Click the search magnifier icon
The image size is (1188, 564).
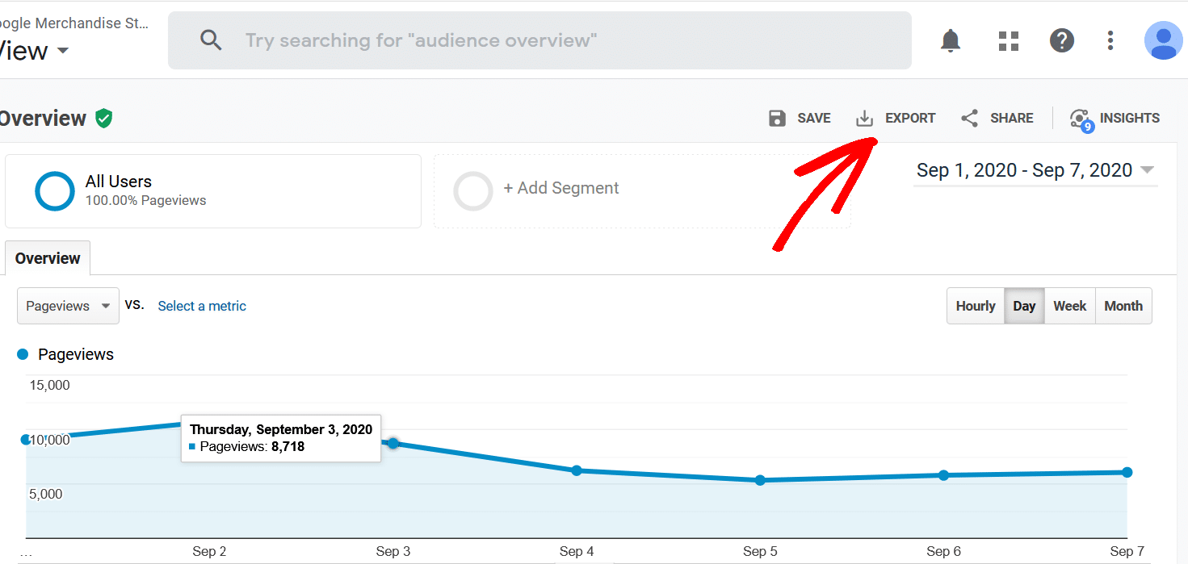(x=211, y=40)
